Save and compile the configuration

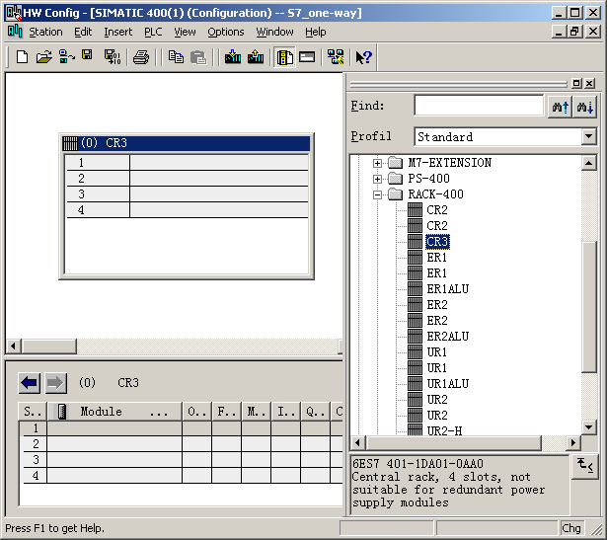pyautogui.click(x=113, y=57)
